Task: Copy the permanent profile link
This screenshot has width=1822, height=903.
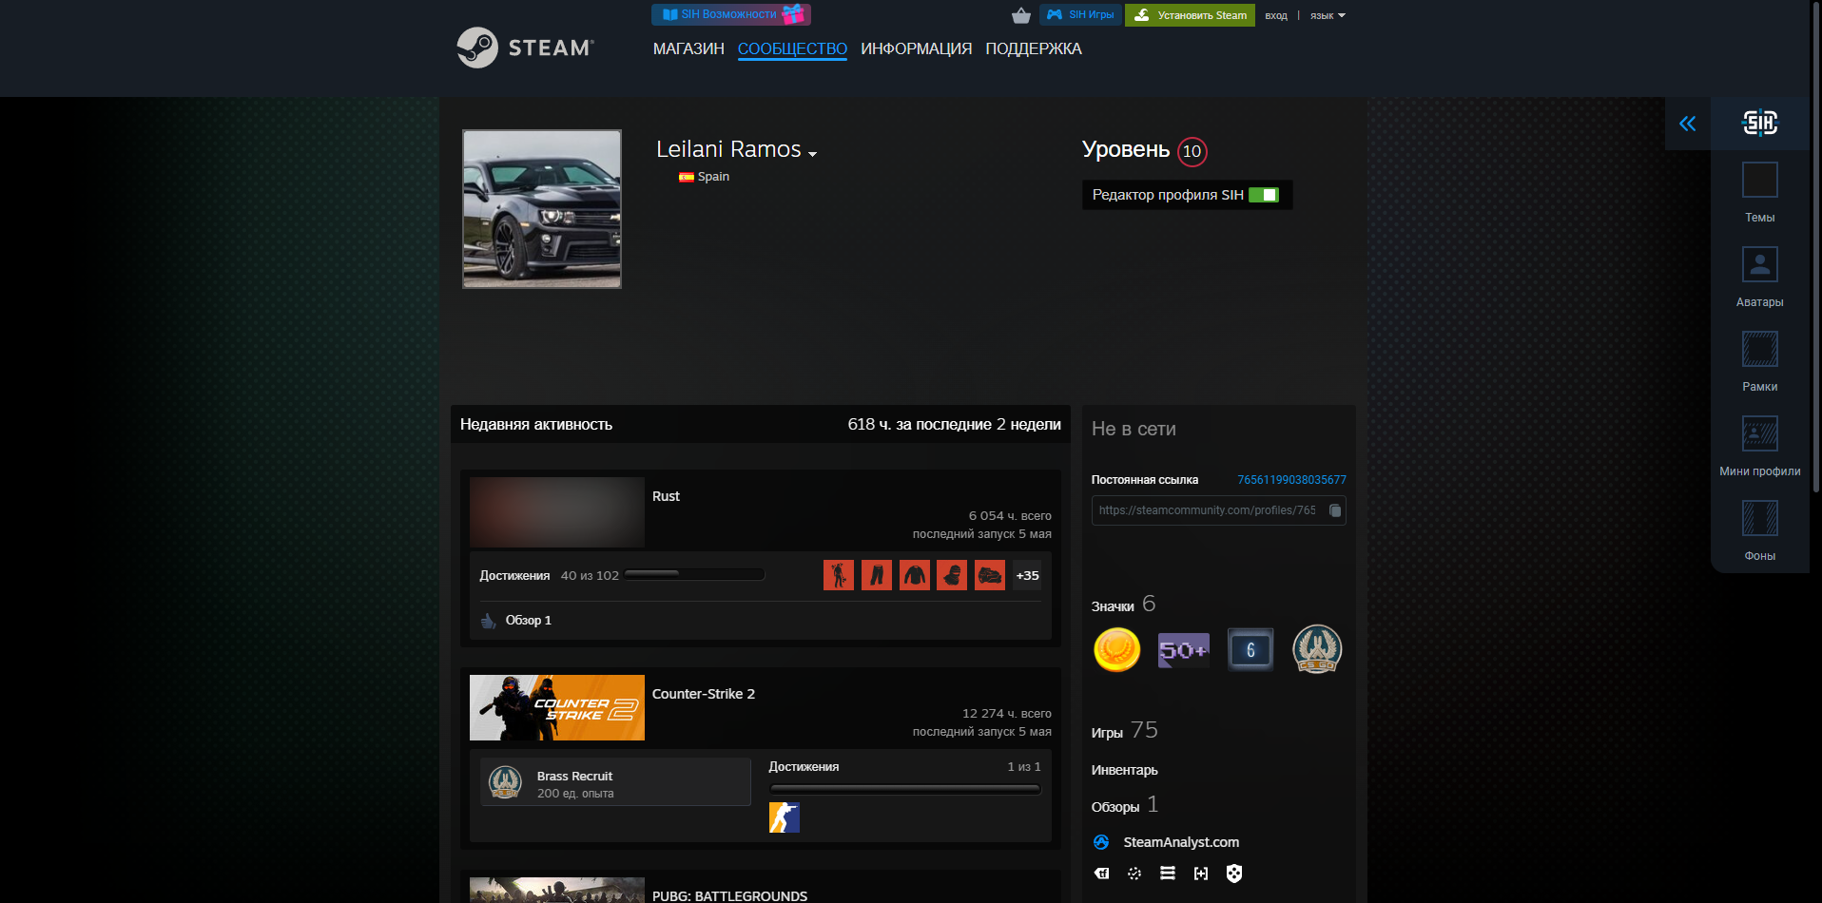Action: click(x=1335, y=510)
